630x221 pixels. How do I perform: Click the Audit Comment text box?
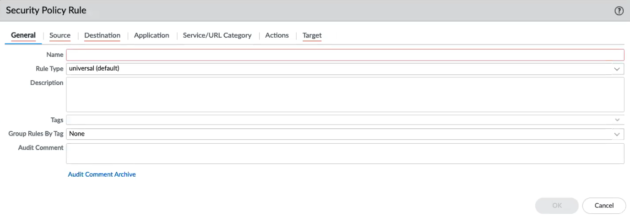(x=344, y=154)
